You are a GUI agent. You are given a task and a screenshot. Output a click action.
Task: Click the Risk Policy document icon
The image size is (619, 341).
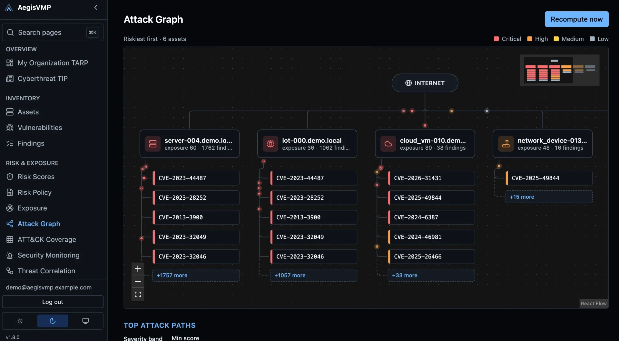(x=10, y=193)
